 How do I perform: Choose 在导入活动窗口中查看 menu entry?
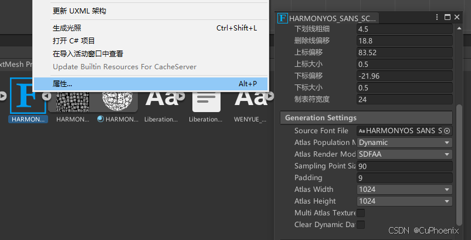pyautogui.click(x=151, y=54)
